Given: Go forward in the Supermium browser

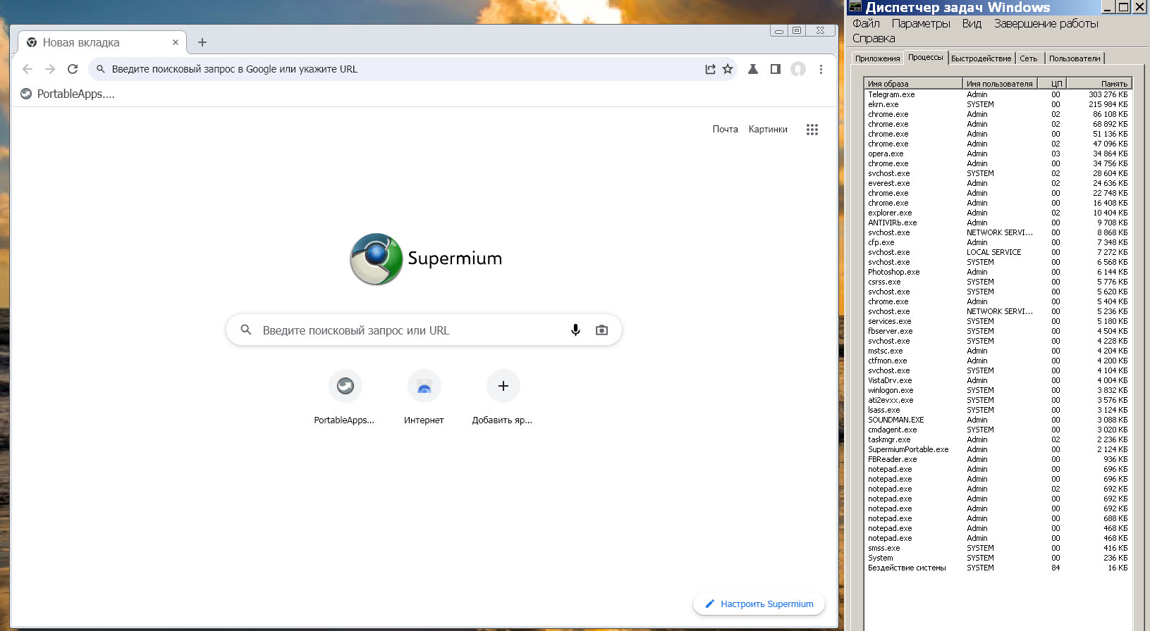Looking at the screenshot, I should click(x=50, y=69).
